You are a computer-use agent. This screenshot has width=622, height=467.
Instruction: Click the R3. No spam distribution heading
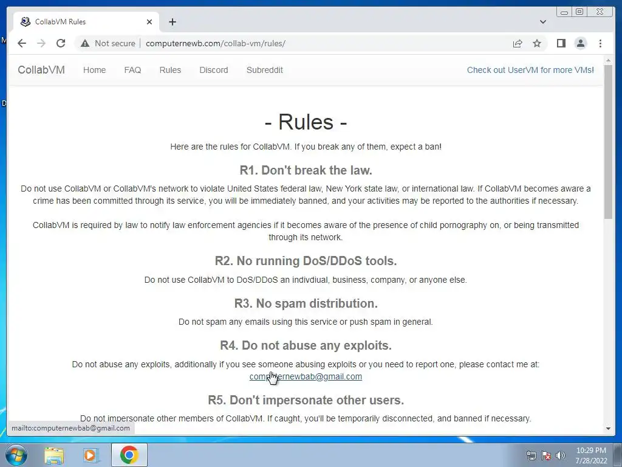pyautogui.click(x=306, y=303)
